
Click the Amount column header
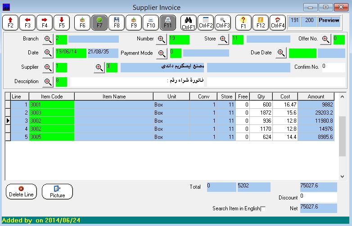316,97
